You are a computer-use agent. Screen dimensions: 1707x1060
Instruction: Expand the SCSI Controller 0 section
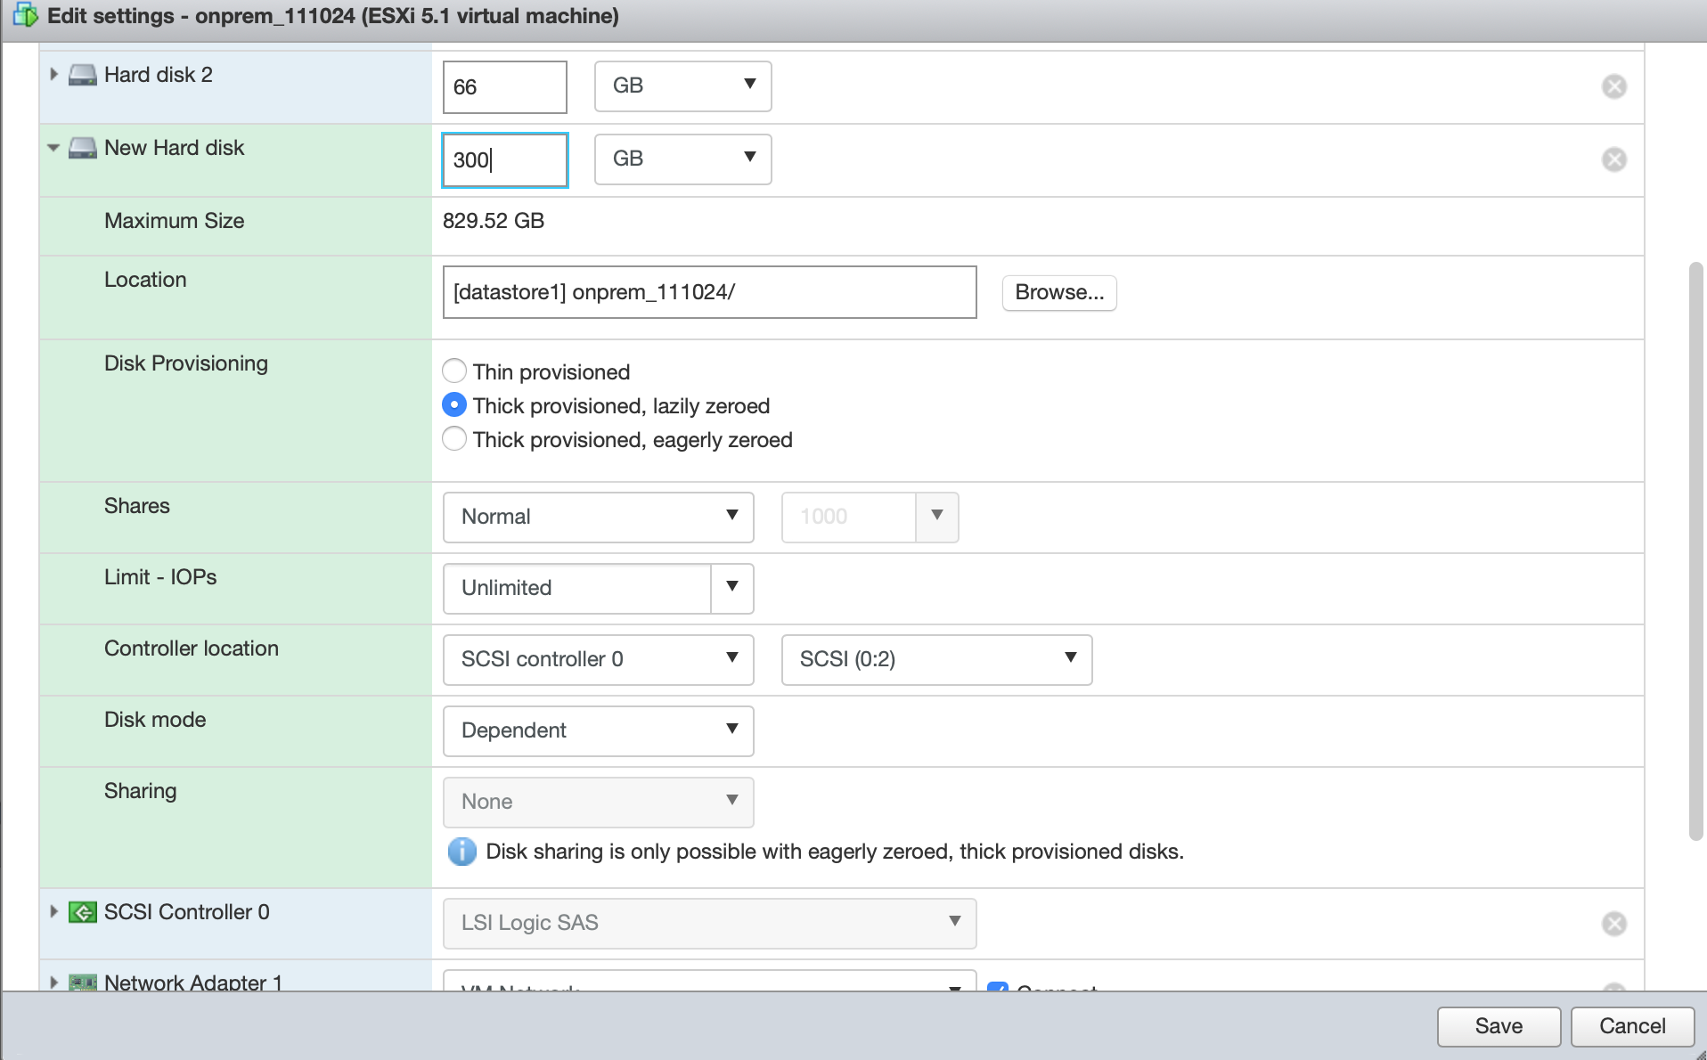coord(53,911)
